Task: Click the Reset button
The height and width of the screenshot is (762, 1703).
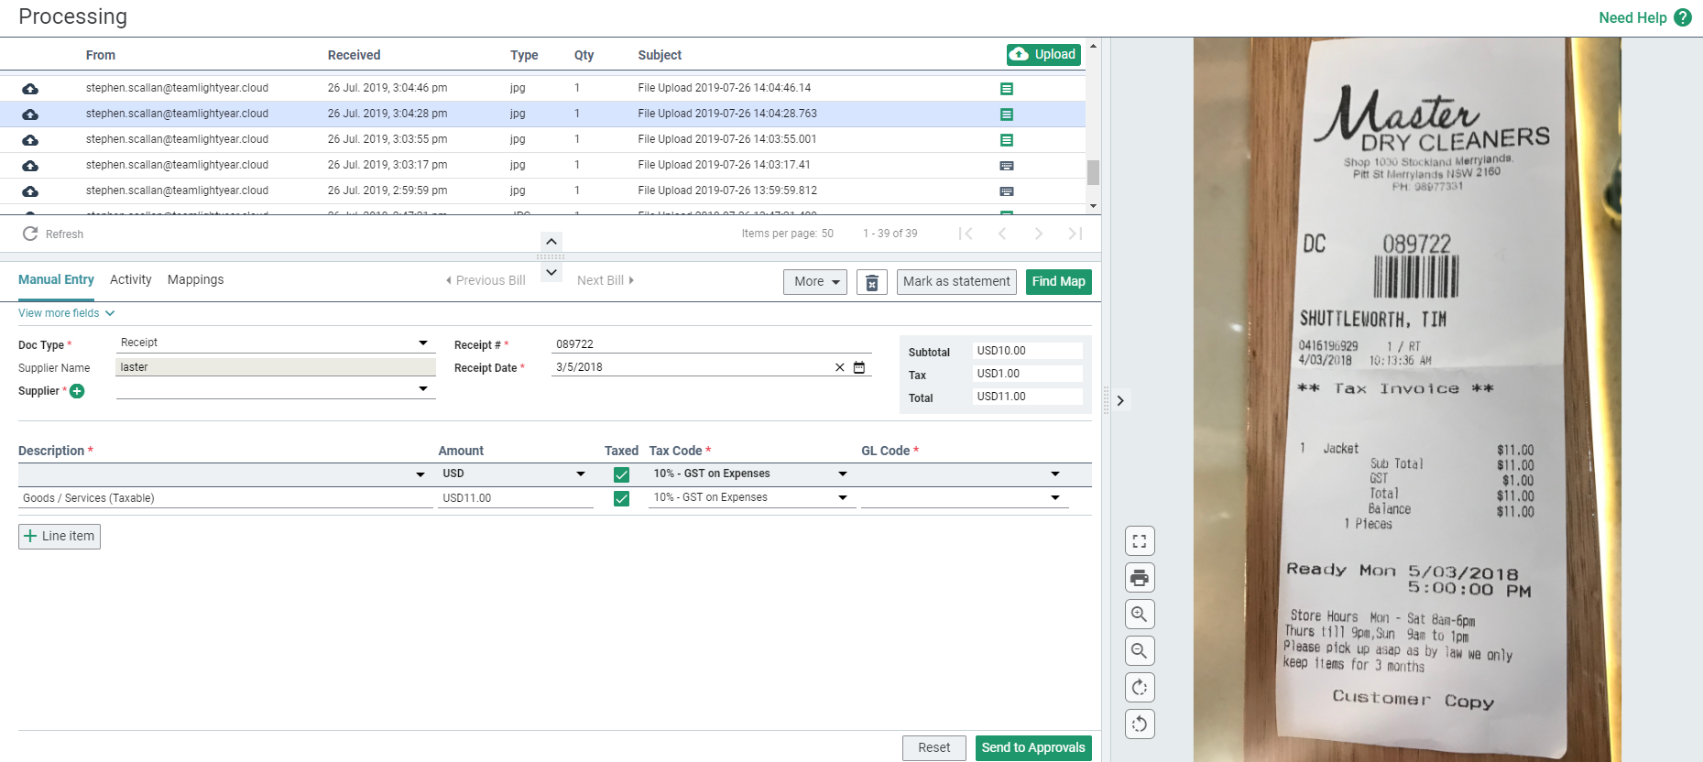Action: pos(934,748)
